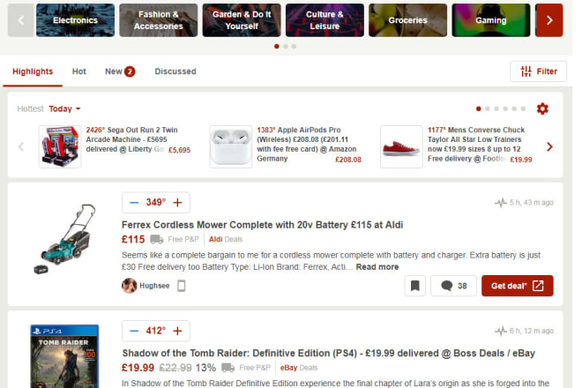Viewport: 582px width, 388px height.
Task: Select the second hottest carousel page dot
Action: click(488, 108)
